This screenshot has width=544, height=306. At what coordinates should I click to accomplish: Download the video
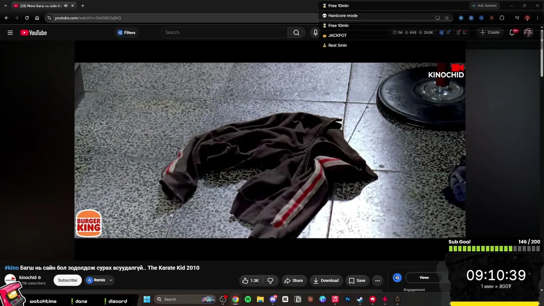pyautogui.click(x=326, y=280)
